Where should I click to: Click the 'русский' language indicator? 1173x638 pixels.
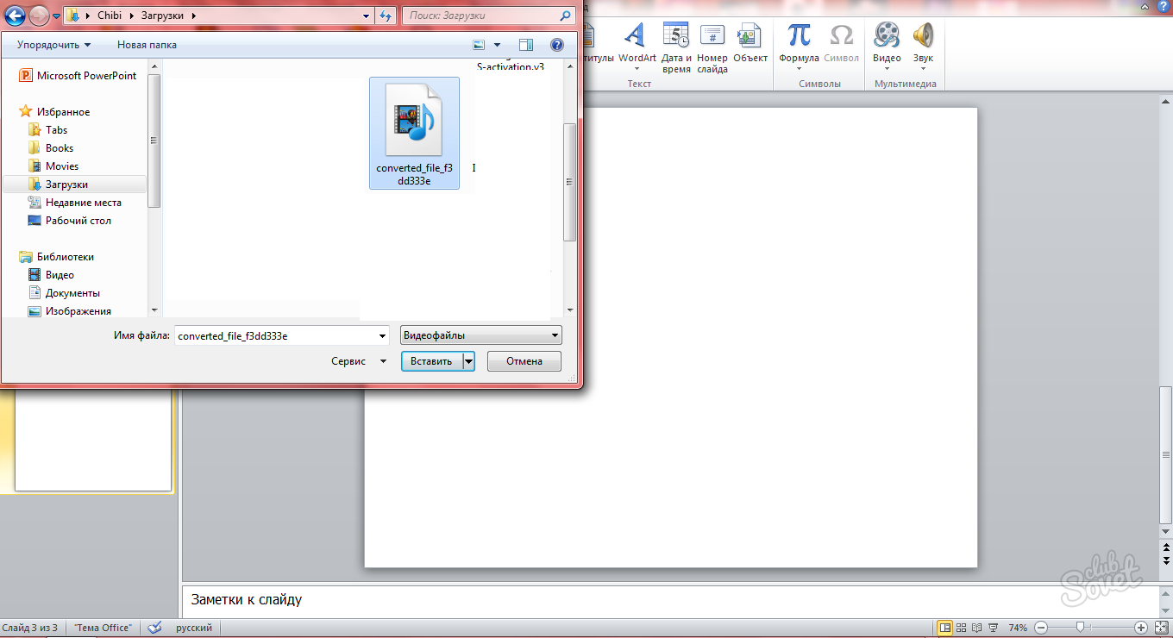[194, 628]
